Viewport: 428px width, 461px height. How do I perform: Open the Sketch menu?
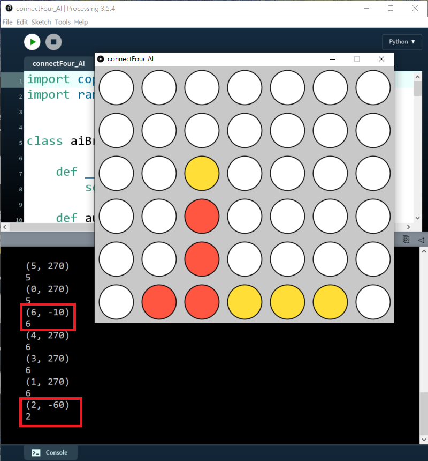click(41, 22)
